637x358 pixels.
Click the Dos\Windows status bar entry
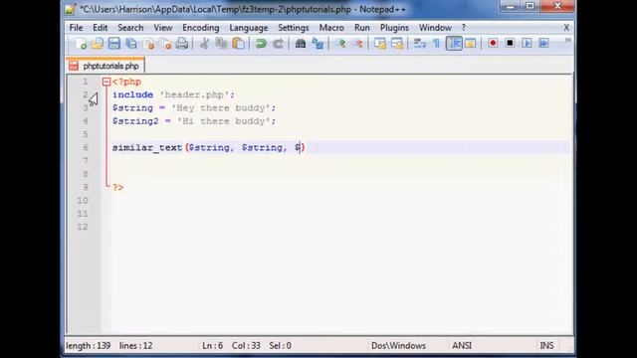tap(398, 345)
